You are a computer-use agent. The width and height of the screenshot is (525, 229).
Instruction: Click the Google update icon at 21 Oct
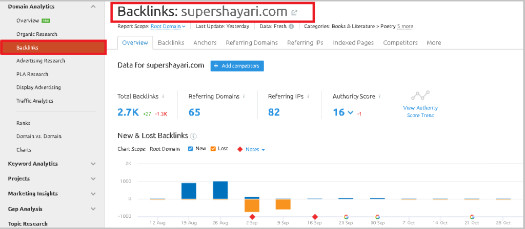point(472,217)
